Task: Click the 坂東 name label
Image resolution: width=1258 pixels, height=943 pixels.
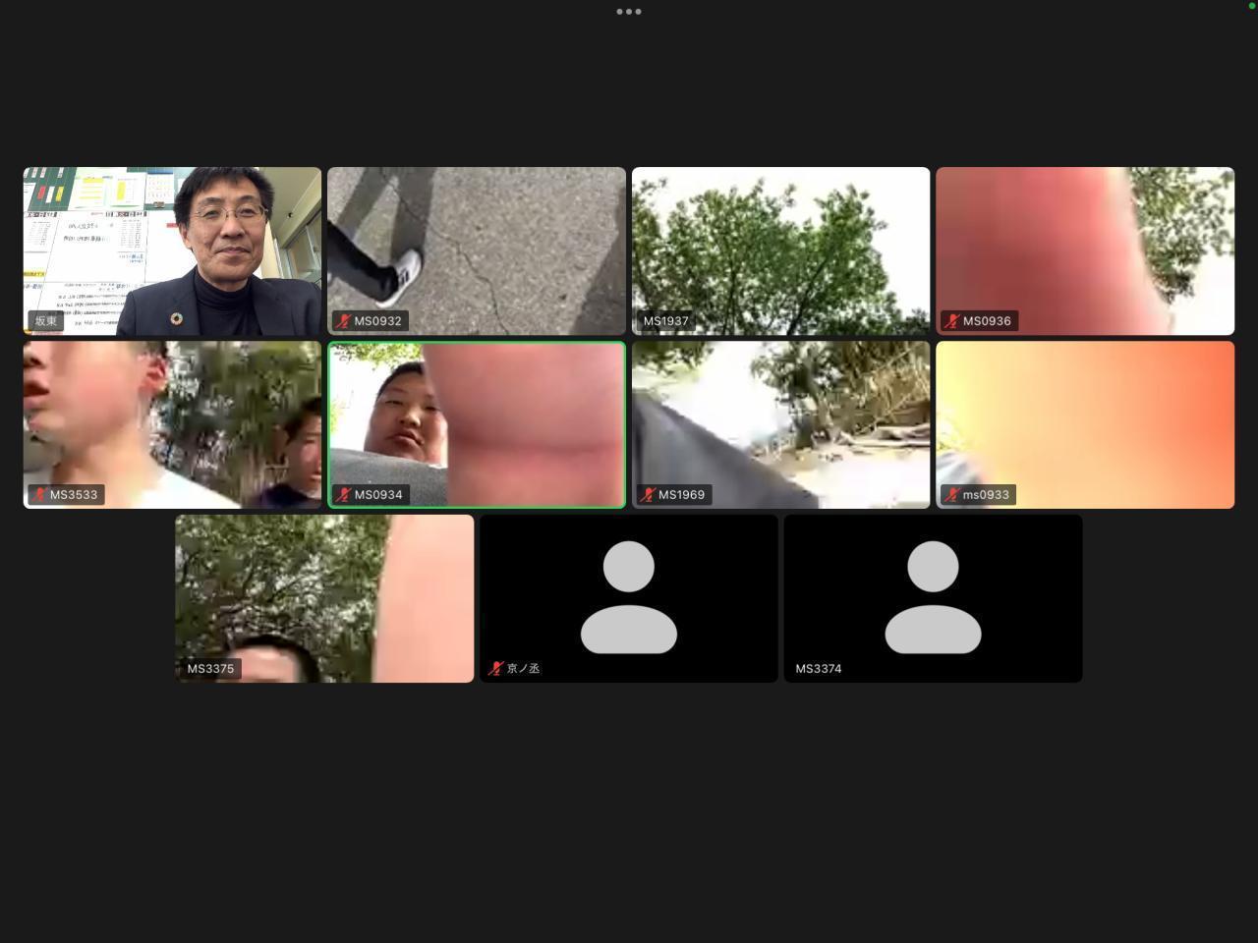Action: tap(46, 321)
